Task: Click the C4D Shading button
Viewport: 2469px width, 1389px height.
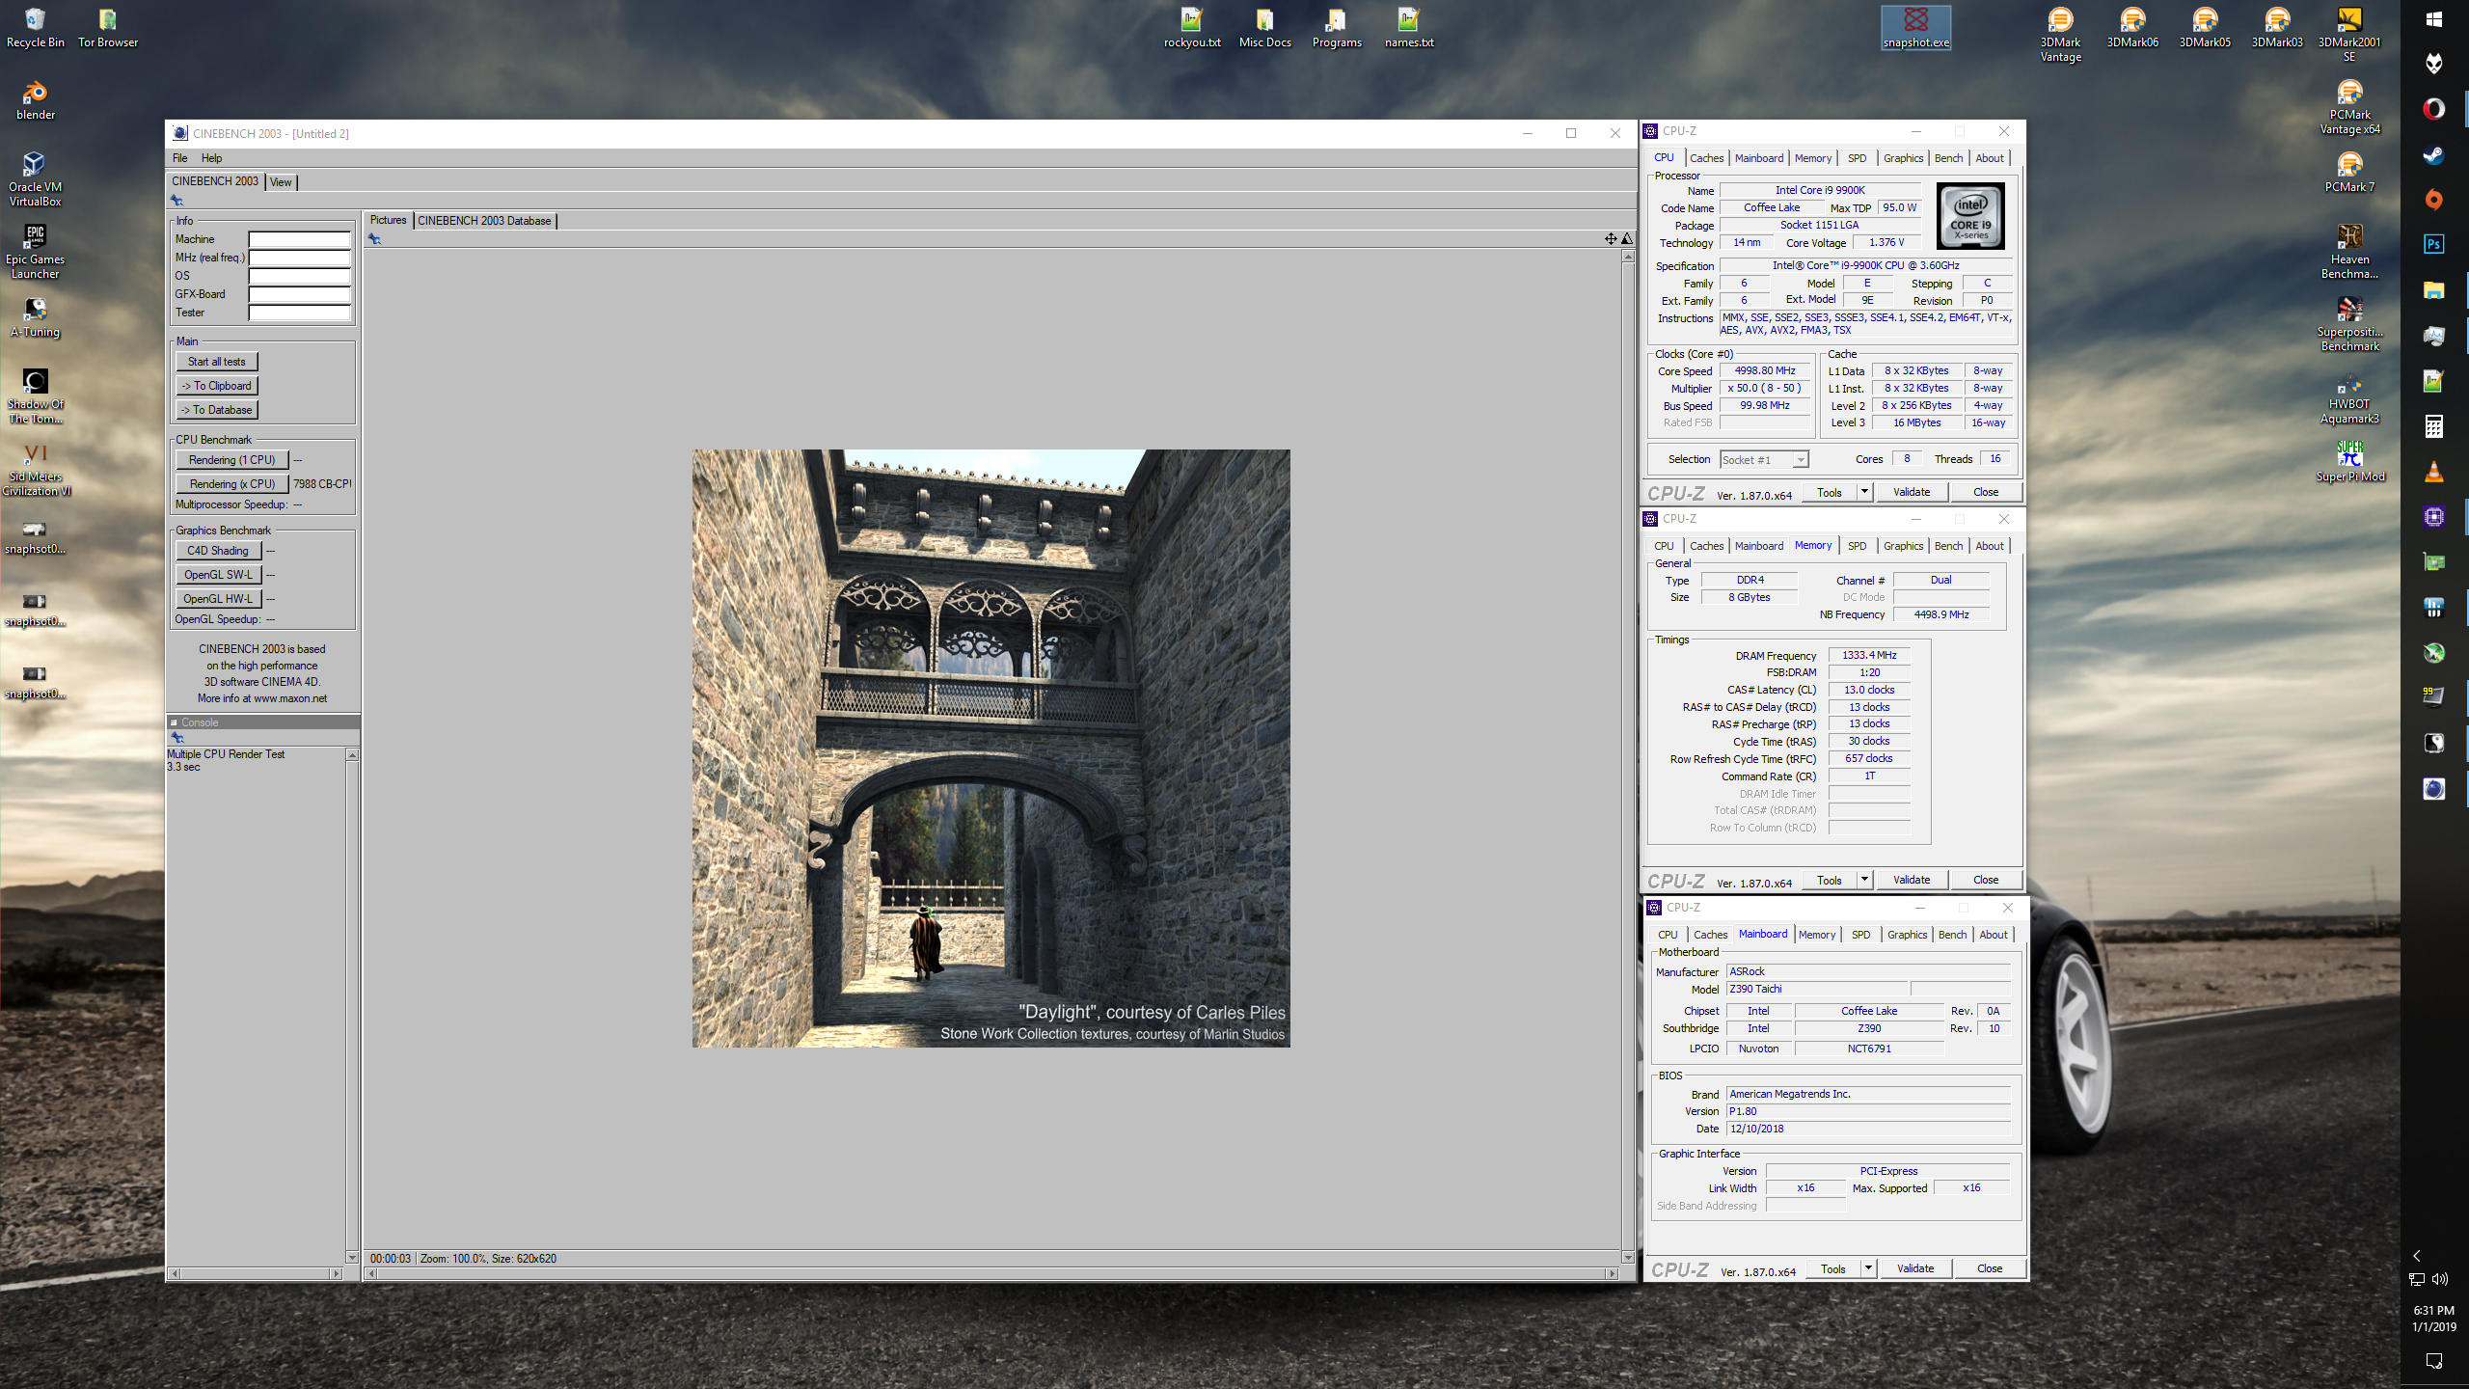Action: pyautogui.click(x=218, y=551)
